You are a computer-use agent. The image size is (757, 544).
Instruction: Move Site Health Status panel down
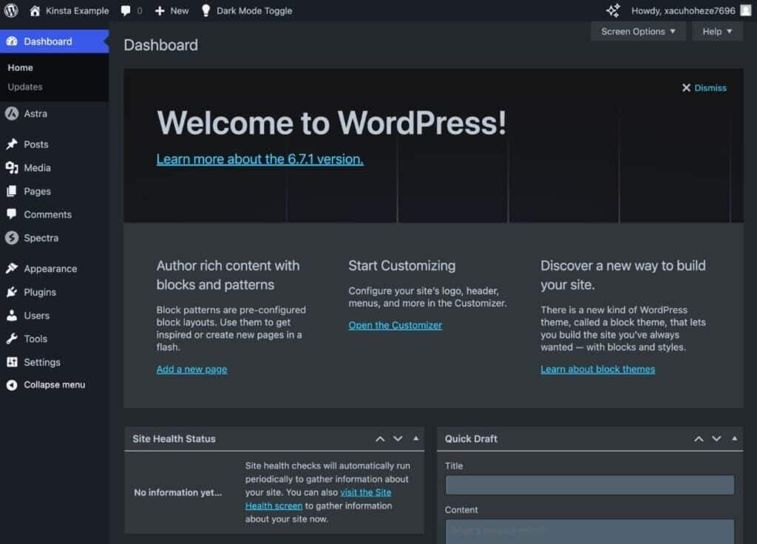(x=398, y=439)
